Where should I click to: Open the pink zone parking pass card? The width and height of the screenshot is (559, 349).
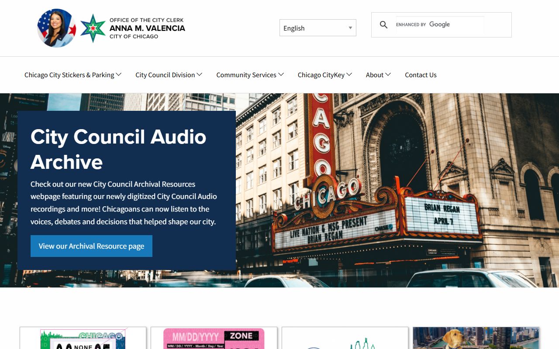[214, 338]
